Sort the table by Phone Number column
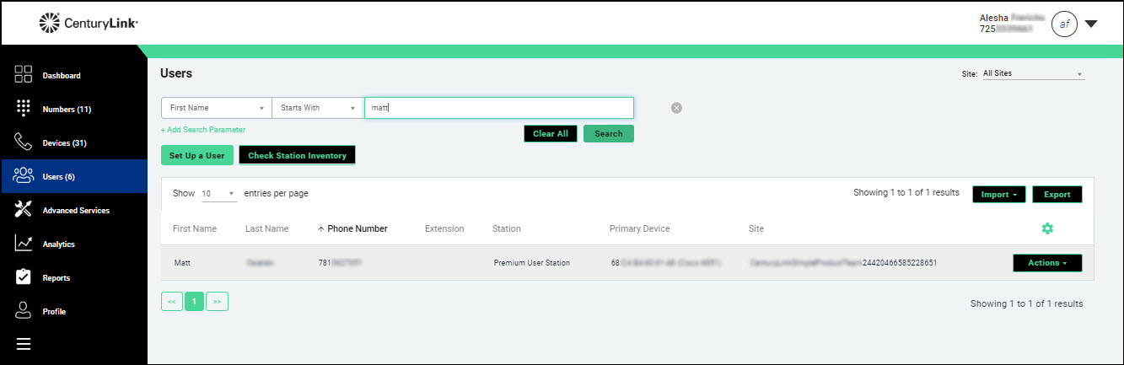Image resolution: width=1124 pixels, height=365 pixels. pos(357,228)
